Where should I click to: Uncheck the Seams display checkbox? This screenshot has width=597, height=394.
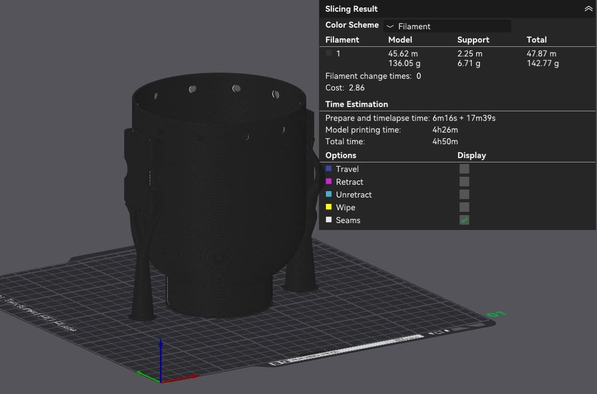click(x=464, y=220)
